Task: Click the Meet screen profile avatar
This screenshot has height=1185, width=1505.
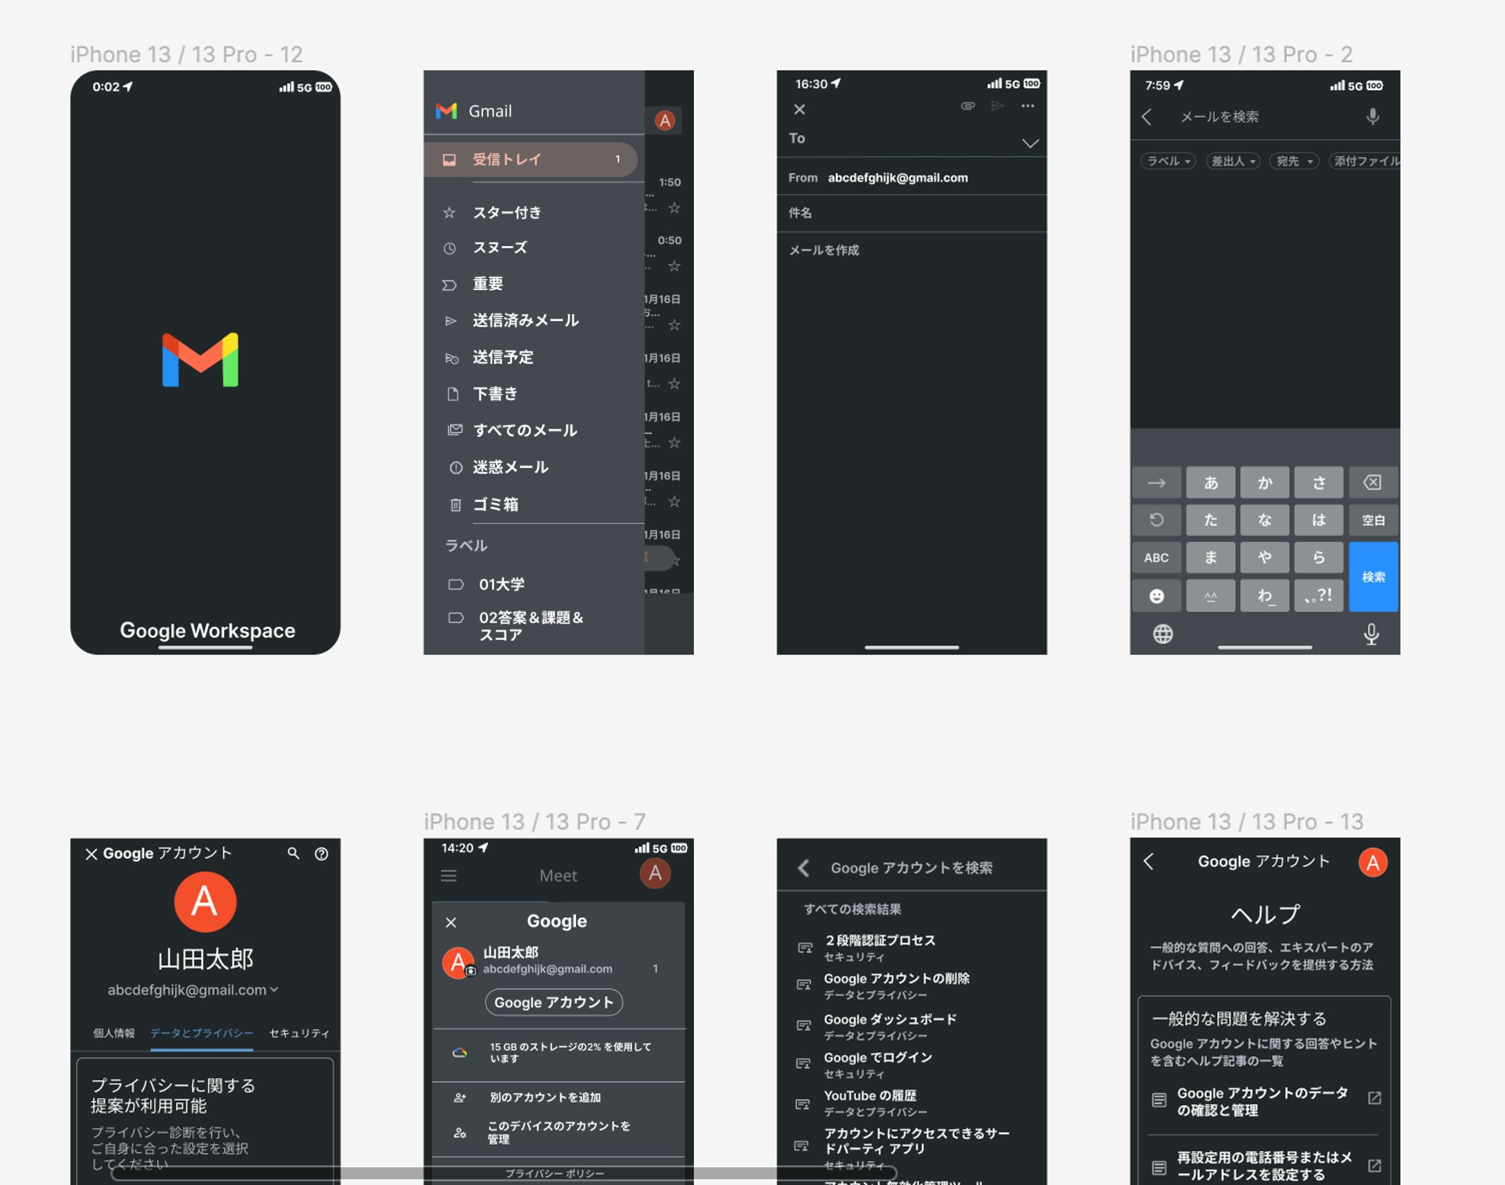Action: click(x=655, y=874)
